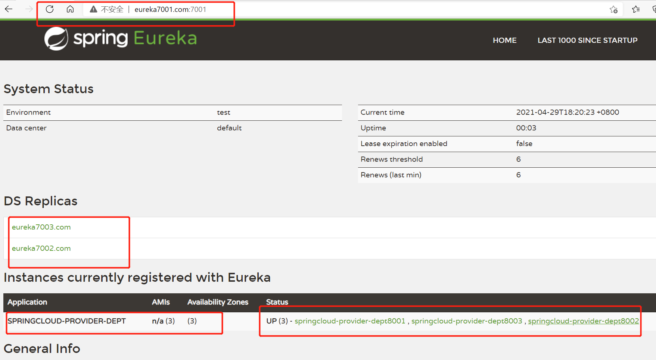The image size is (656, 360).
Task: Open LAST 1000 SINCE STARTUP menu item
Action: tap(587, 40)
